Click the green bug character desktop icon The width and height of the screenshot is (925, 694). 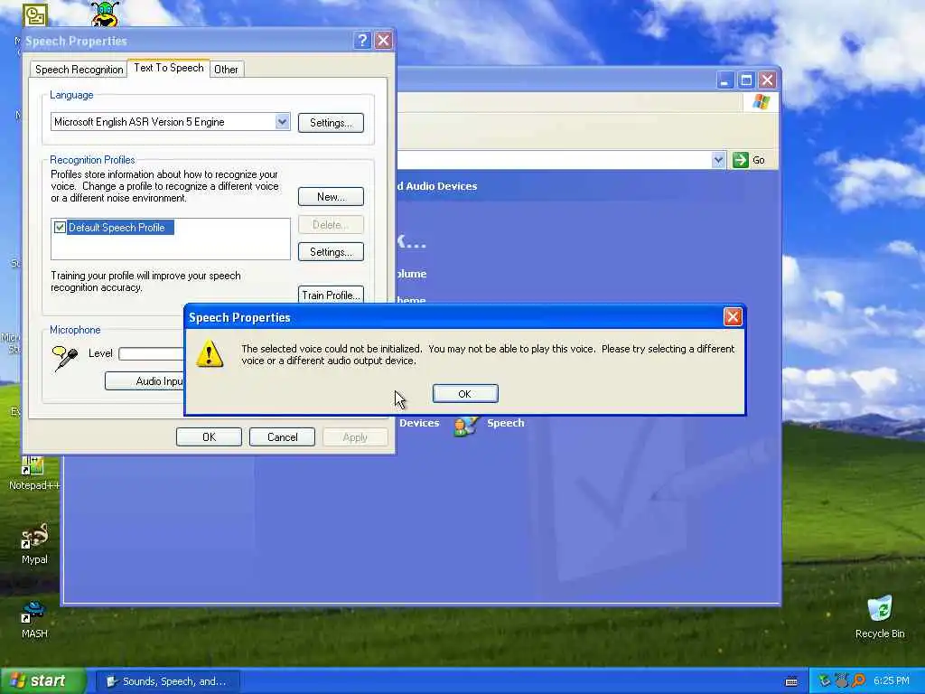106,13
